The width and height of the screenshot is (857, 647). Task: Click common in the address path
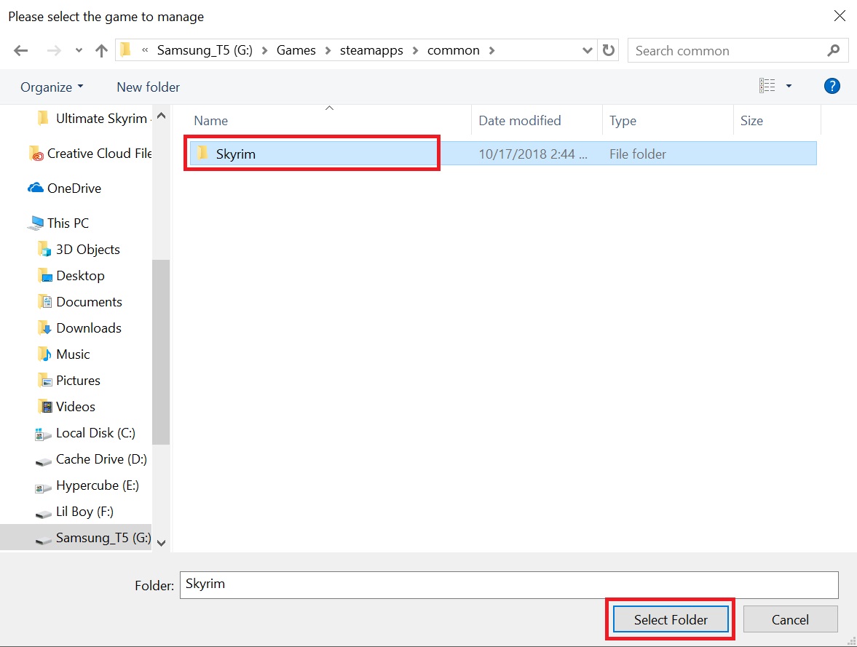pyautogui.click(x=453, y=50)
